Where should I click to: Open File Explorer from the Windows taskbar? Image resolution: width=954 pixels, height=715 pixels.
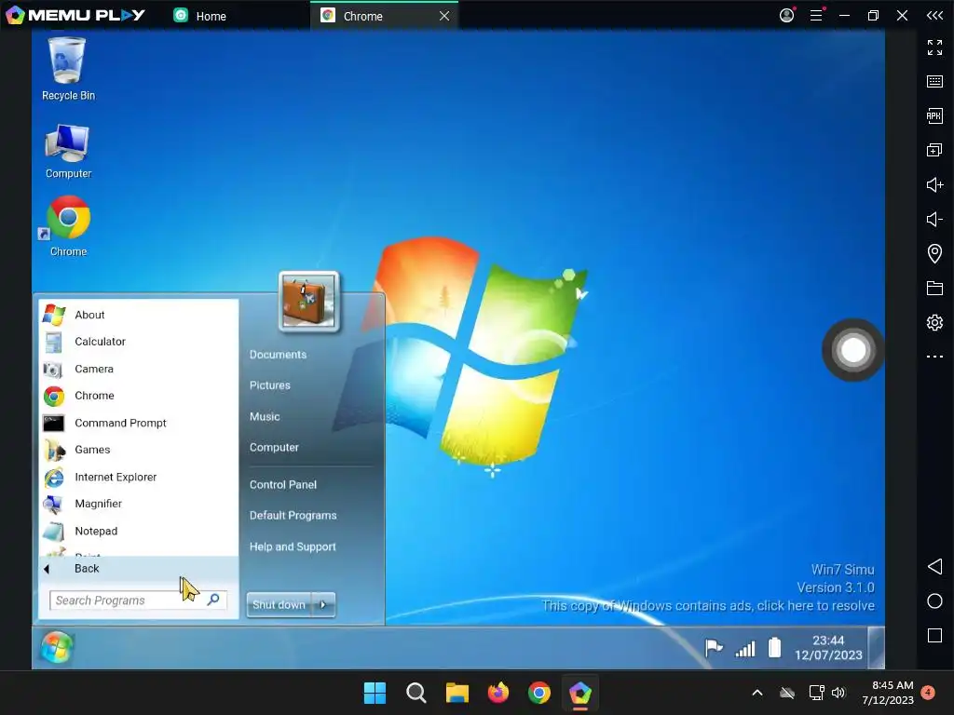tap(457, 693)
